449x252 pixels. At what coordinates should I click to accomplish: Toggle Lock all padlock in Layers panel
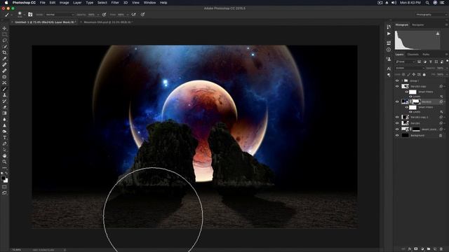(424, 75)
